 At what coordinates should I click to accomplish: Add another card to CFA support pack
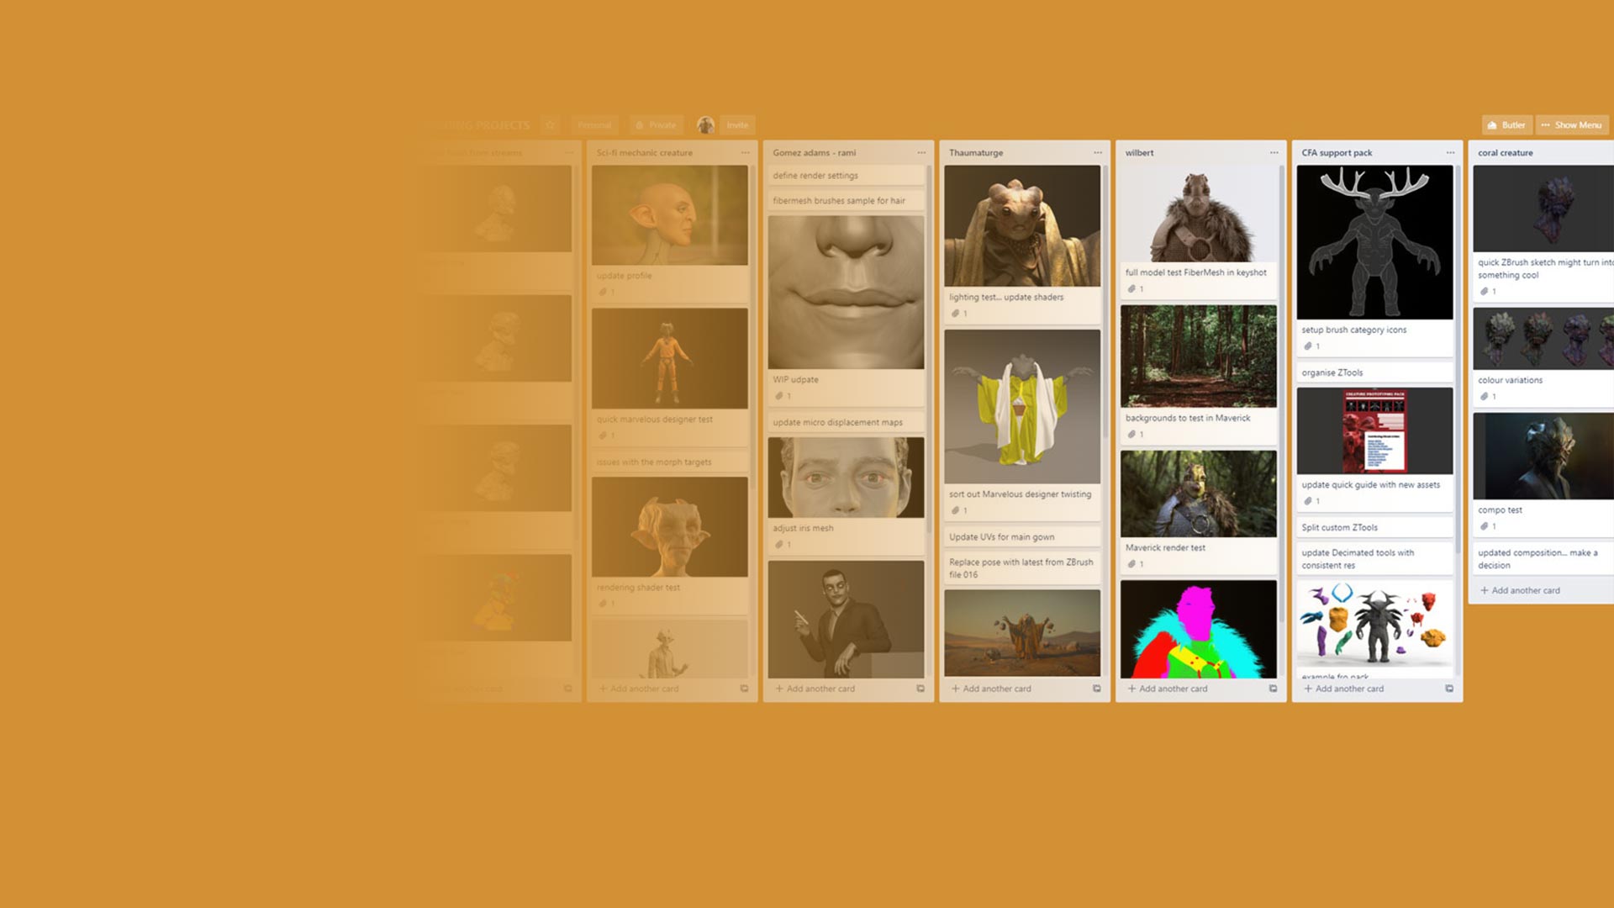(x=1343, y=689)
